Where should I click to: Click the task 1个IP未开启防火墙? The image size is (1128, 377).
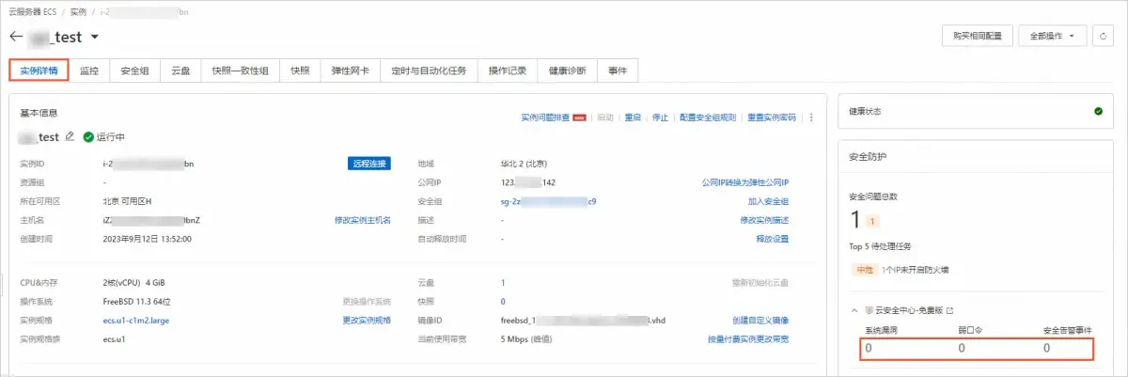[914, 270]
